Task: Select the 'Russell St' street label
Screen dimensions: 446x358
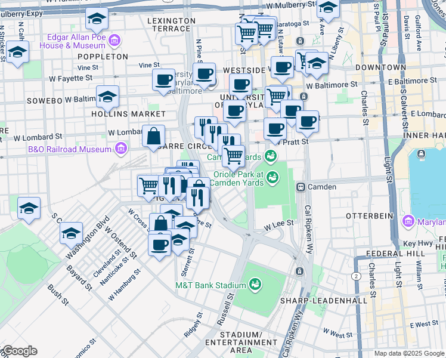Action: [225, 309]
